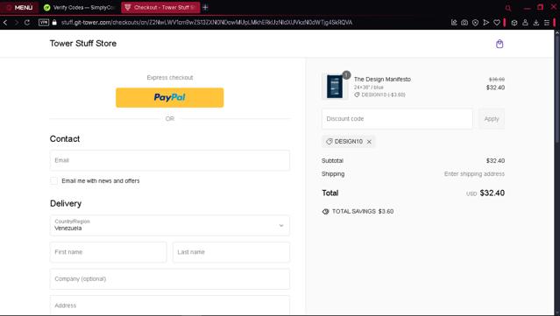Viewport: 560px width, 316px height.
Task: Click the send (paper plane) icon
Action: pos(486,23)
